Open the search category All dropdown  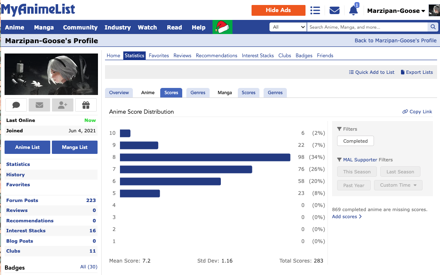click(288, 27)
